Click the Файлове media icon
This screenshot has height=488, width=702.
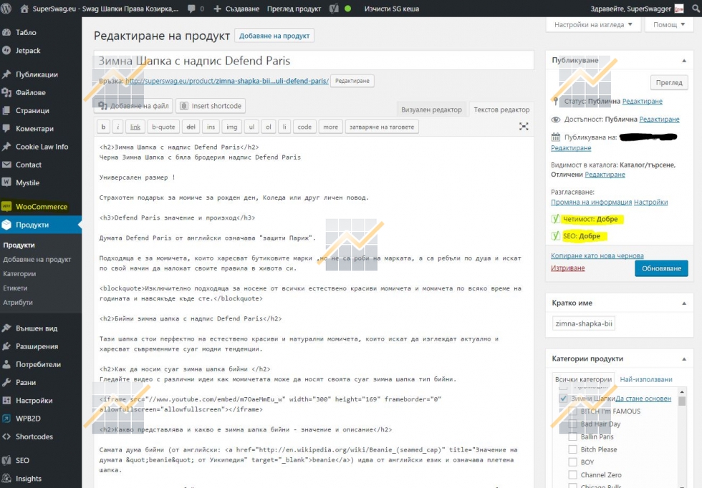[x=6, y=92]
